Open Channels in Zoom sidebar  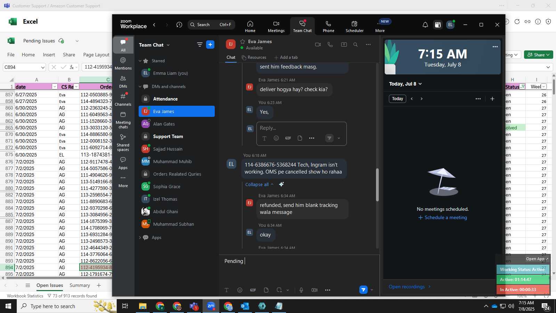123,99
